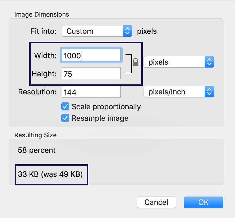
Task: Toggle the Resample image checkbox
Action: coord(65,118)
